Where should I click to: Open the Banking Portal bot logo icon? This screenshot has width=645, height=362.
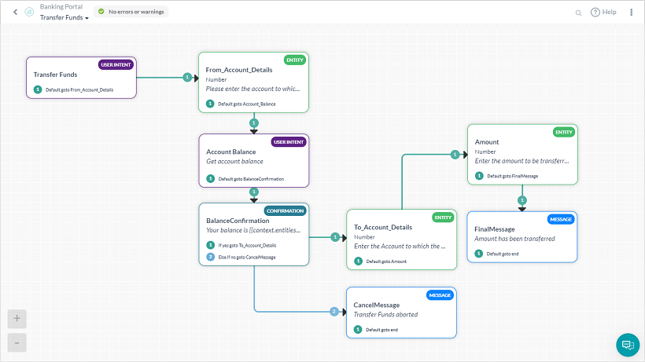pyautogui.click(x=29, y=12)
